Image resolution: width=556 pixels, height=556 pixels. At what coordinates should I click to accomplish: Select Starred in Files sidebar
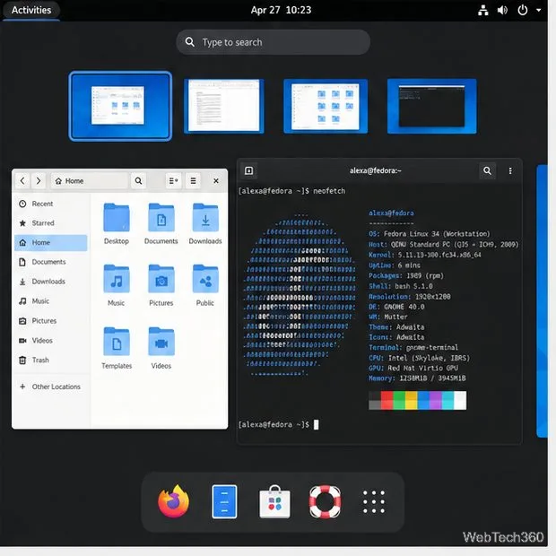click(51, 223)
